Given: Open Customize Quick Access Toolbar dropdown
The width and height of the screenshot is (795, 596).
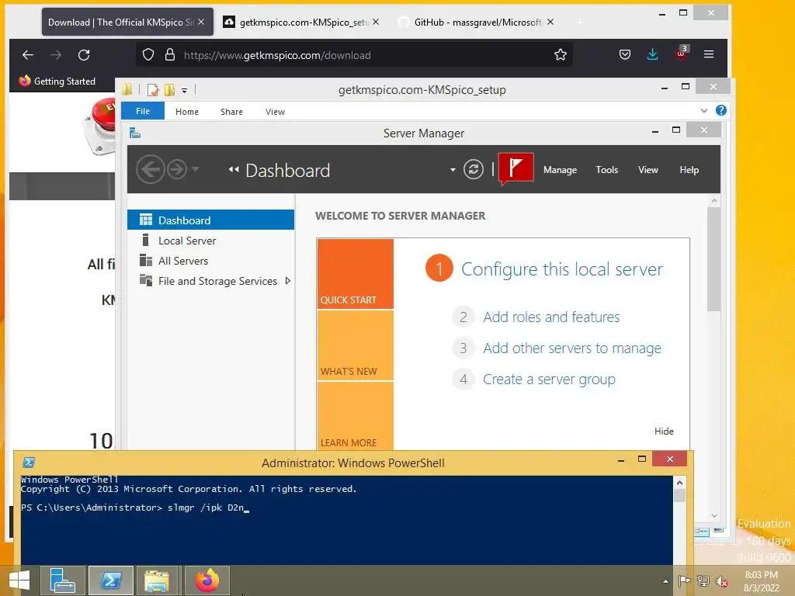Looking at the screenshot, I should tap(185, 91).
